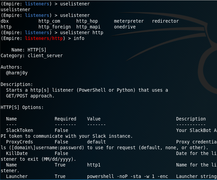Viewport: 217px width, 180px height.
Task: Click the 'HTTP[S] Options:' heading
Action: (x=22, y=107)
